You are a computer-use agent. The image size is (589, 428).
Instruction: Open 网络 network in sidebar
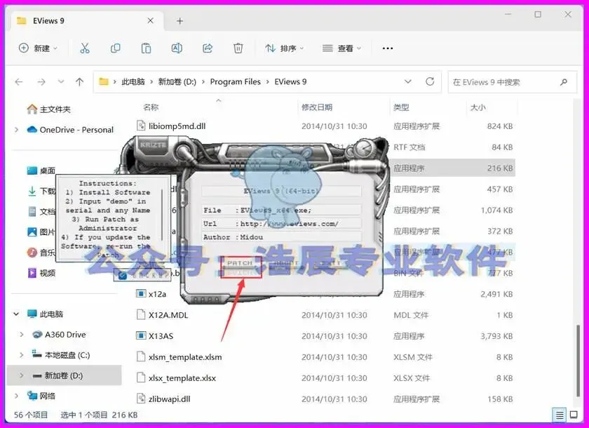pos(41,396)
